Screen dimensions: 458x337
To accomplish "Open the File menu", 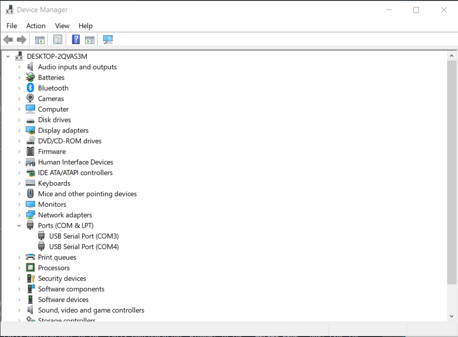I will pos(11,26).
